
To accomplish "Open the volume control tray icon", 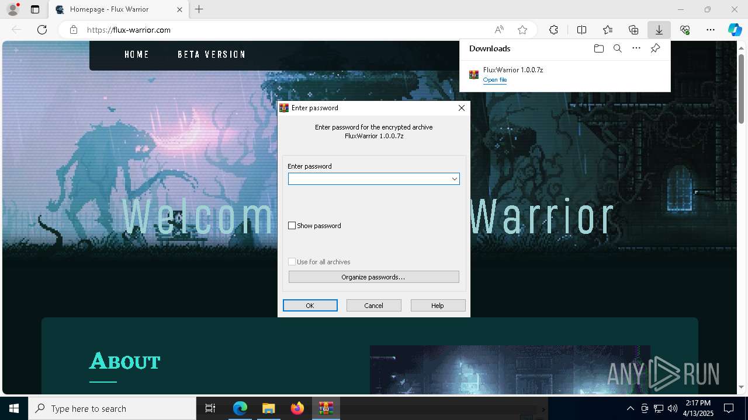I will tap(673, 408).
